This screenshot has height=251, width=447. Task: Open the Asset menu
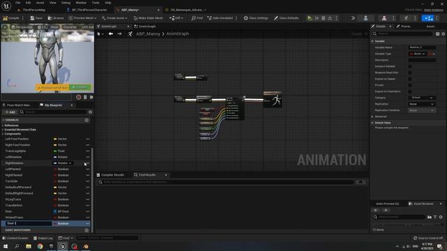pos(41,3)
